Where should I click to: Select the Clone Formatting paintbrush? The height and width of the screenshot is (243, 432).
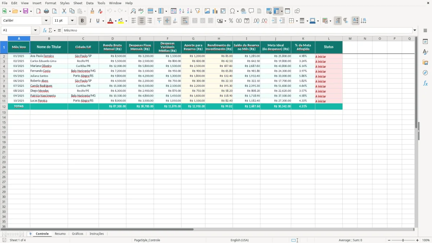tap(92, 11)
